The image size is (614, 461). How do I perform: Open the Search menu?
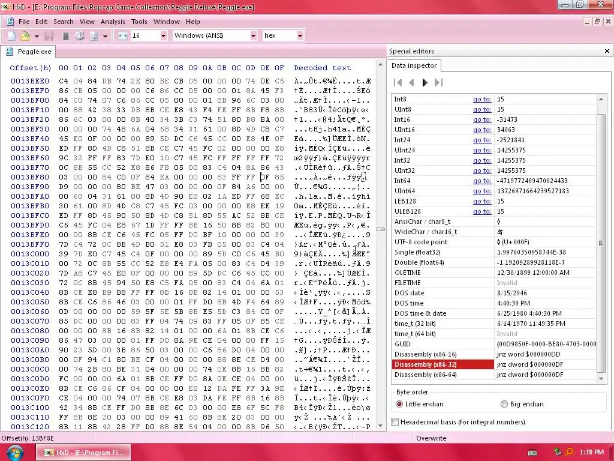pos(64,22)
